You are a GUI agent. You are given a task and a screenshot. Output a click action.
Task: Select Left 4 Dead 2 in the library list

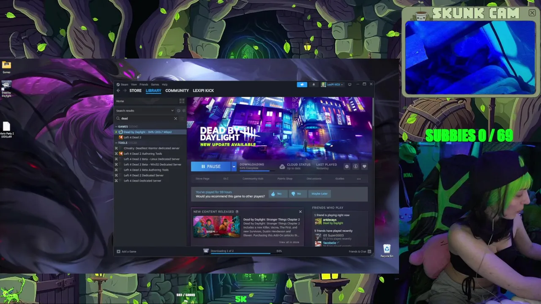click(x=150, y=137)
